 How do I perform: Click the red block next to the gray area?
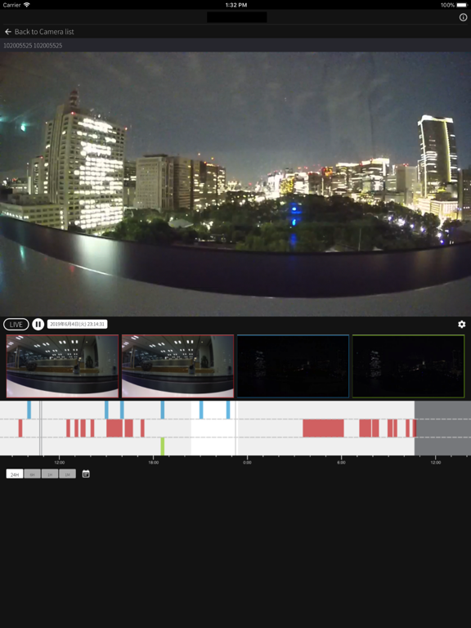(415, 428)
